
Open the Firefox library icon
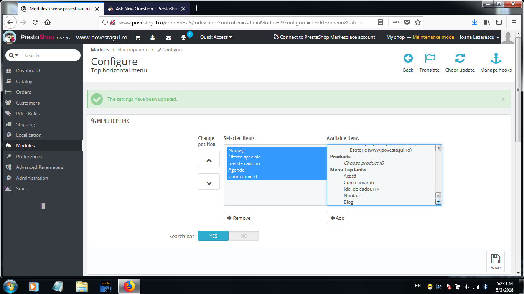point(487,22)
